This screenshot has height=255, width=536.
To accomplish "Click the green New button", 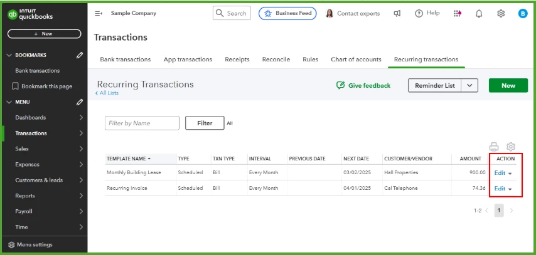I will tap(508, 85).
